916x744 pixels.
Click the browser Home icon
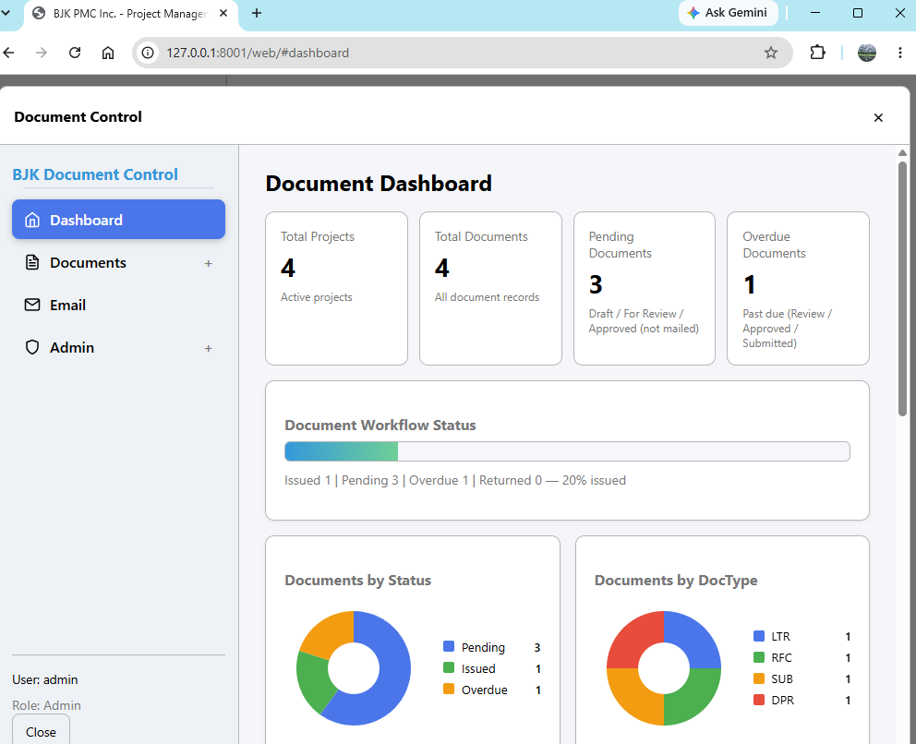click(x=108, y=53)
